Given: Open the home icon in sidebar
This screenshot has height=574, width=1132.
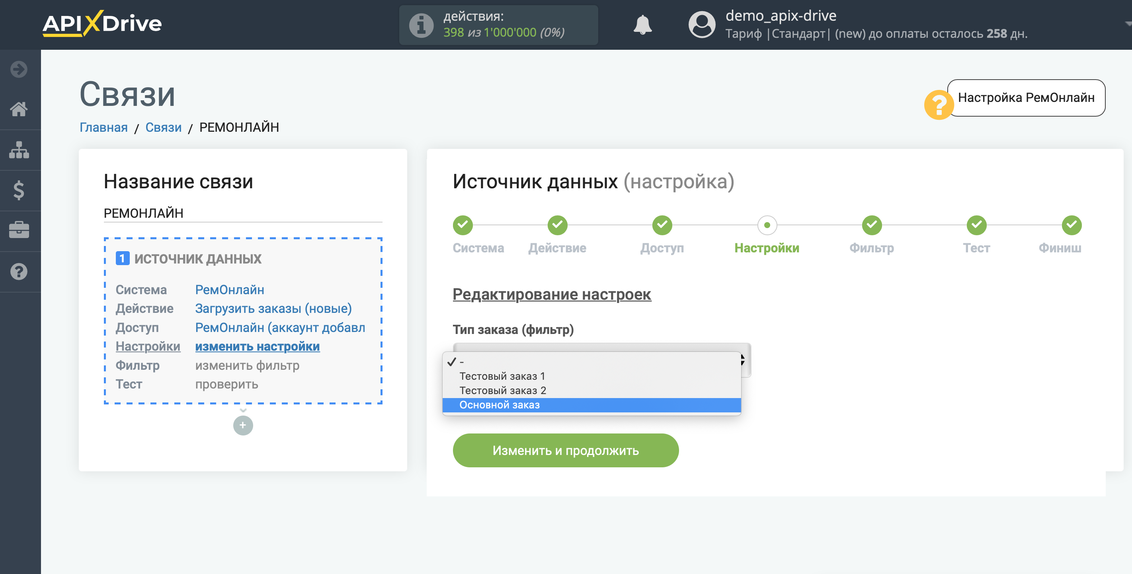Looking at the screenshot, I should click(19, 109).
